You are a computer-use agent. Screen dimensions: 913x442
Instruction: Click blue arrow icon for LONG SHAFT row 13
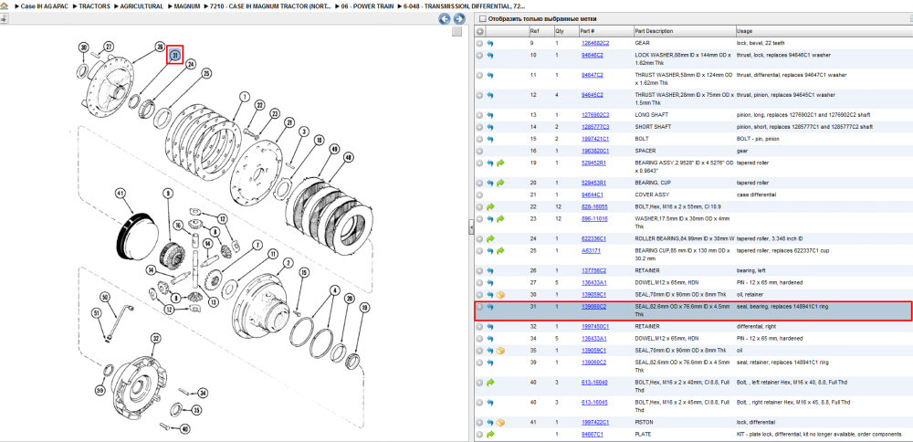click(490, 115)
